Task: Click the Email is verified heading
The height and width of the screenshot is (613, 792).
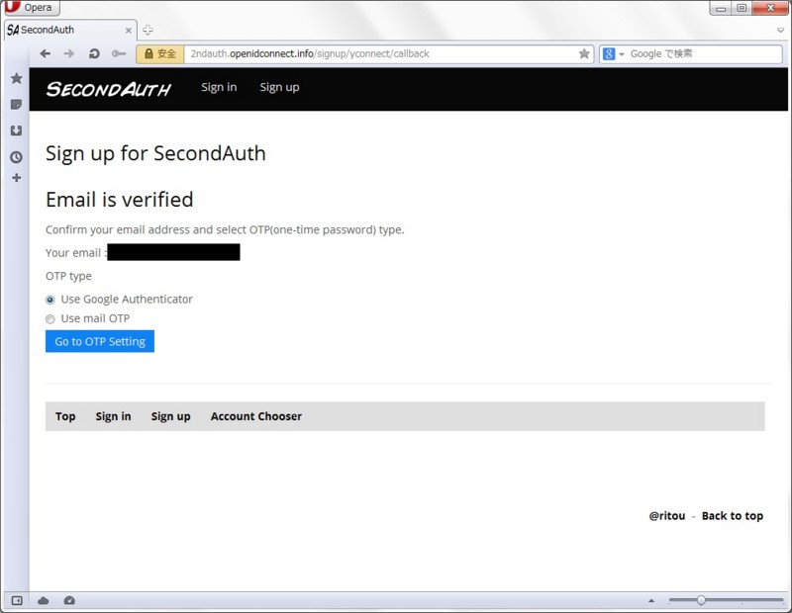Action: (x=119, y=200)
